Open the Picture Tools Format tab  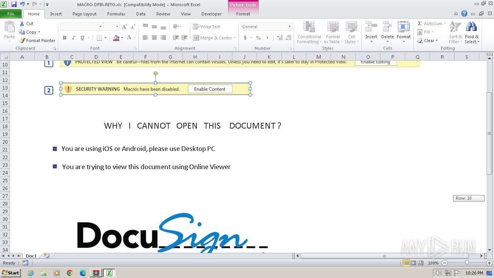click(243, 14)
